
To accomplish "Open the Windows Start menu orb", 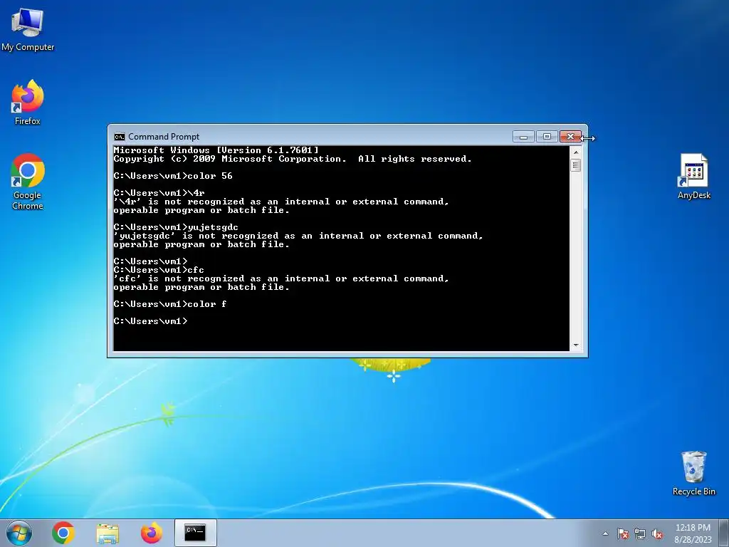I will point(19,533).
